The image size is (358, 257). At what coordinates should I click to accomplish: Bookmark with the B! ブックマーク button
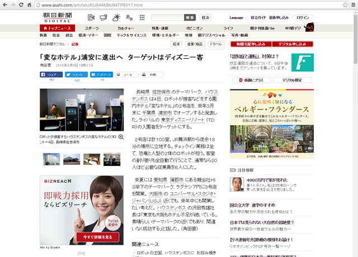coord(101,74)
